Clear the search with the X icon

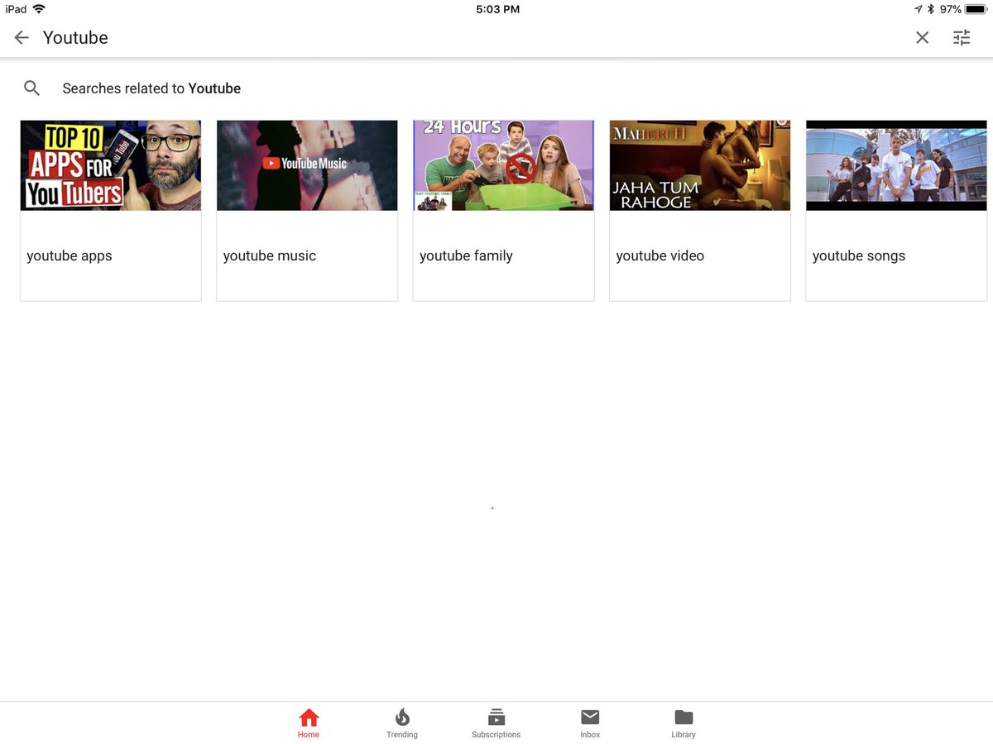(x=922, y=38)
